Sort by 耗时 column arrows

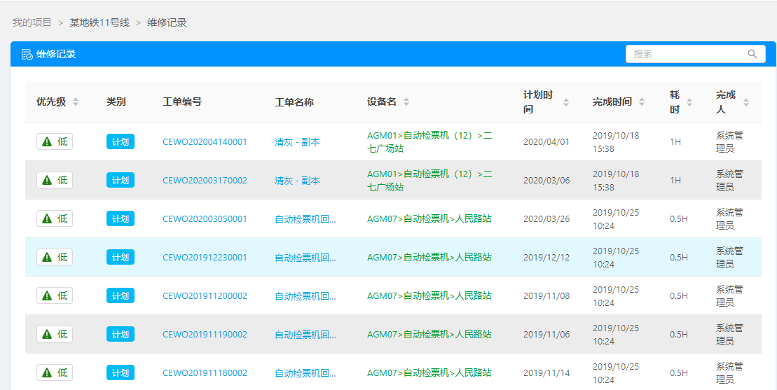(x=689, y=102)
